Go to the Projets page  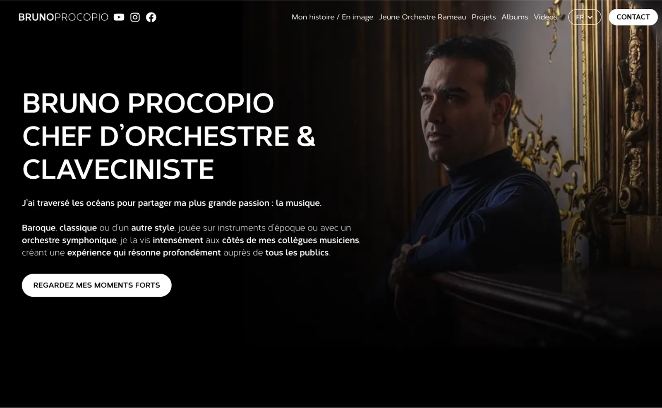[484, 17]
